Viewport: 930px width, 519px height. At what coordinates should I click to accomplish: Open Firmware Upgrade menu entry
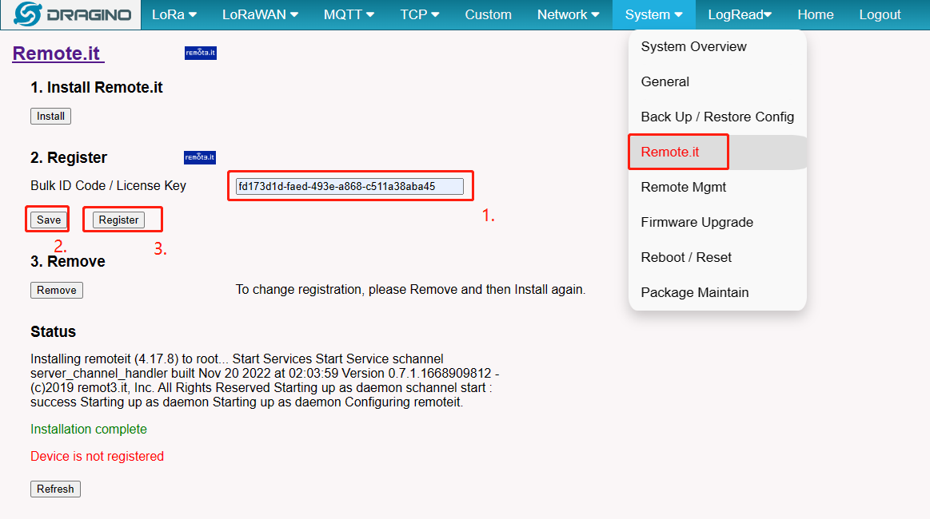717,222
